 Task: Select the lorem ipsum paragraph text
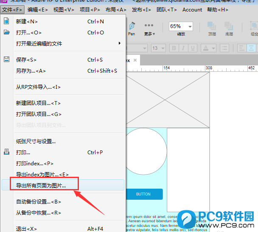tap(166, 223)
